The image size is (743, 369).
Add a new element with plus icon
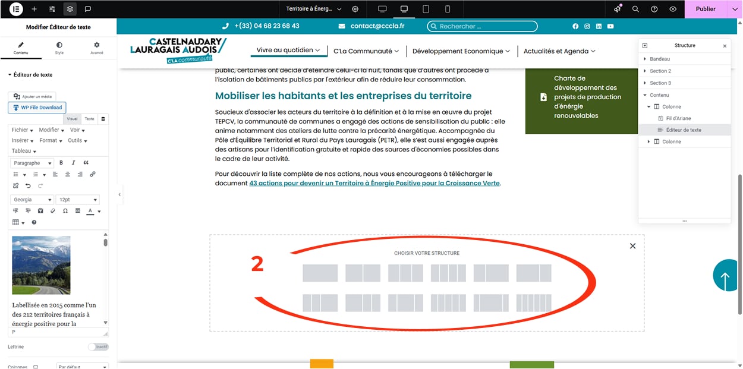(x=34, y=9)
